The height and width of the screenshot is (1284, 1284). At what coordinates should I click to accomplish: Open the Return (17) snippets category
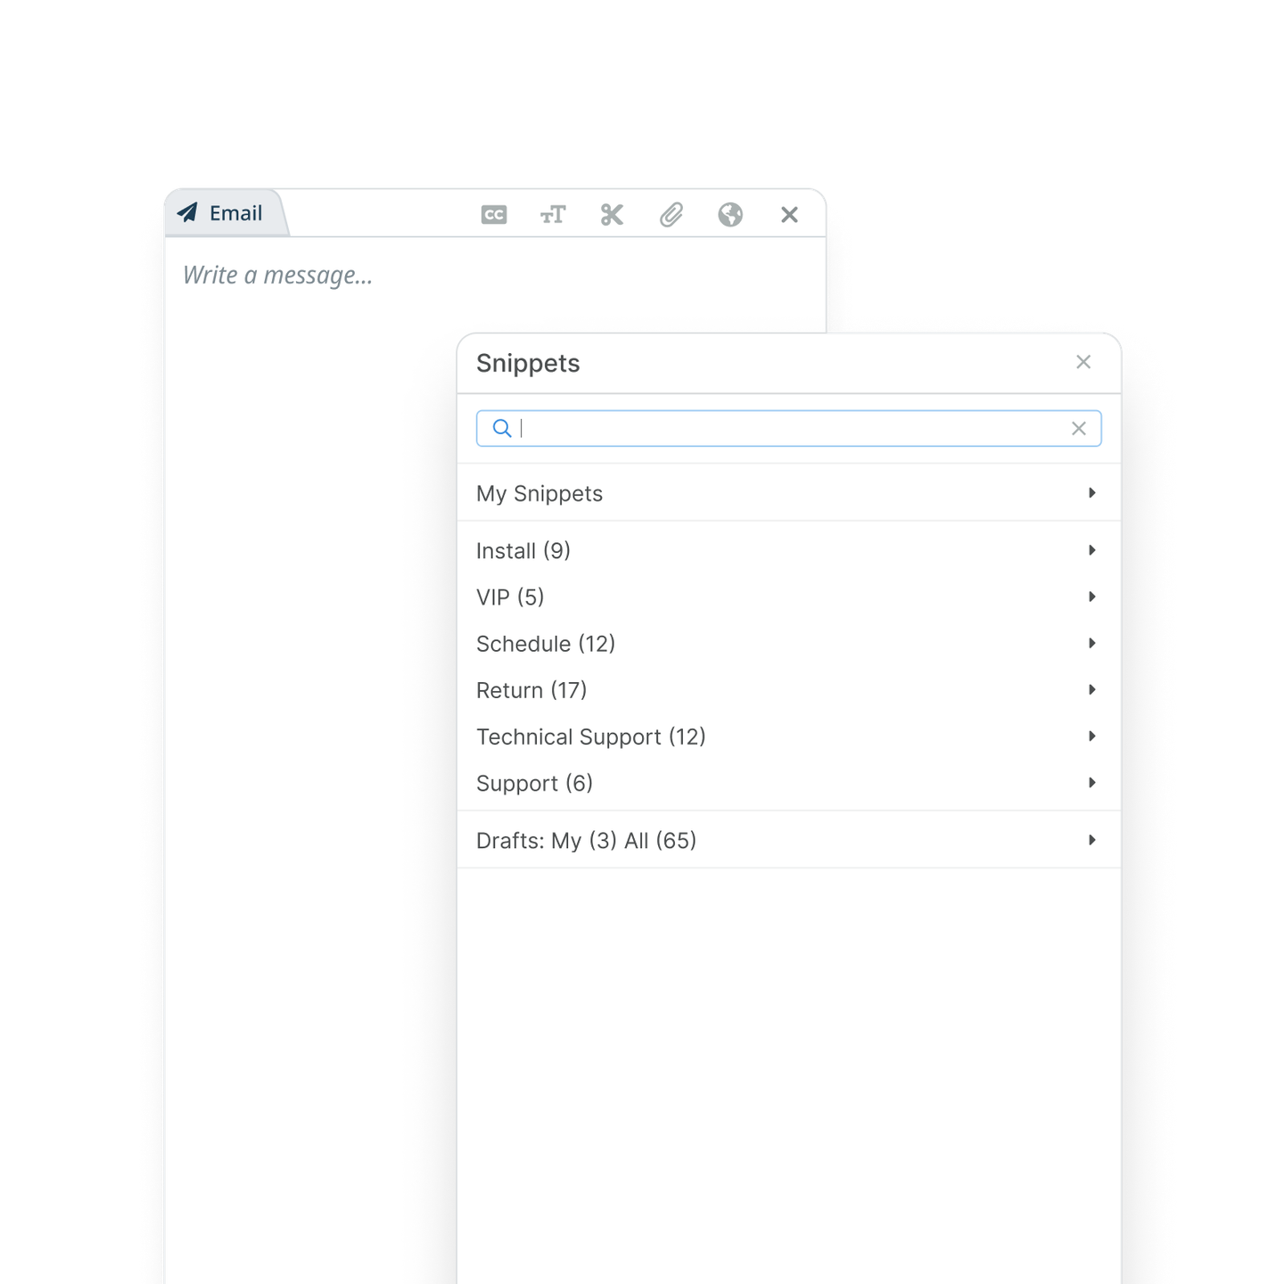click(x=788, y=690)
